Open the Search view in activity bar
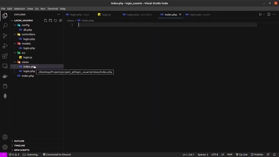This screenshot has width=279, height=157. point(5,26)
